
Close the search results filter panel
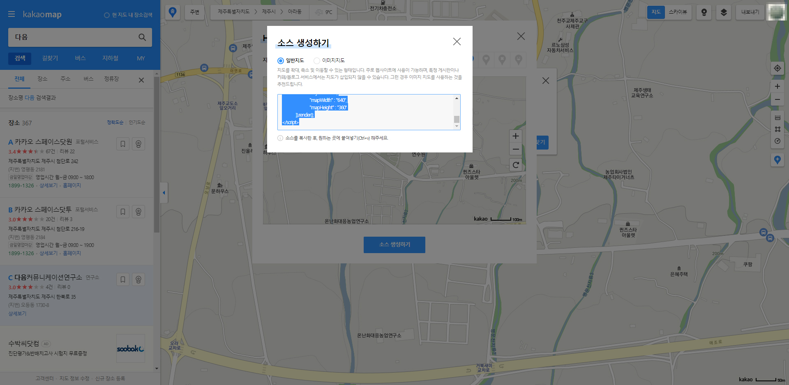141,80
